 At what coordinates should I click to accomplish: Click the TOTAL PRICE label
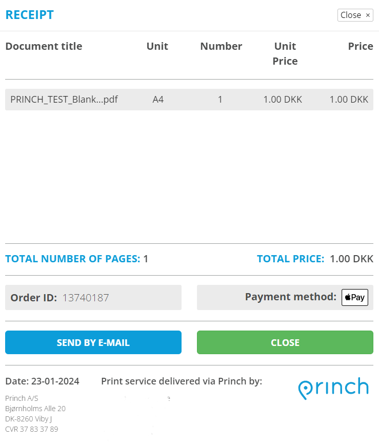(291, 259)
